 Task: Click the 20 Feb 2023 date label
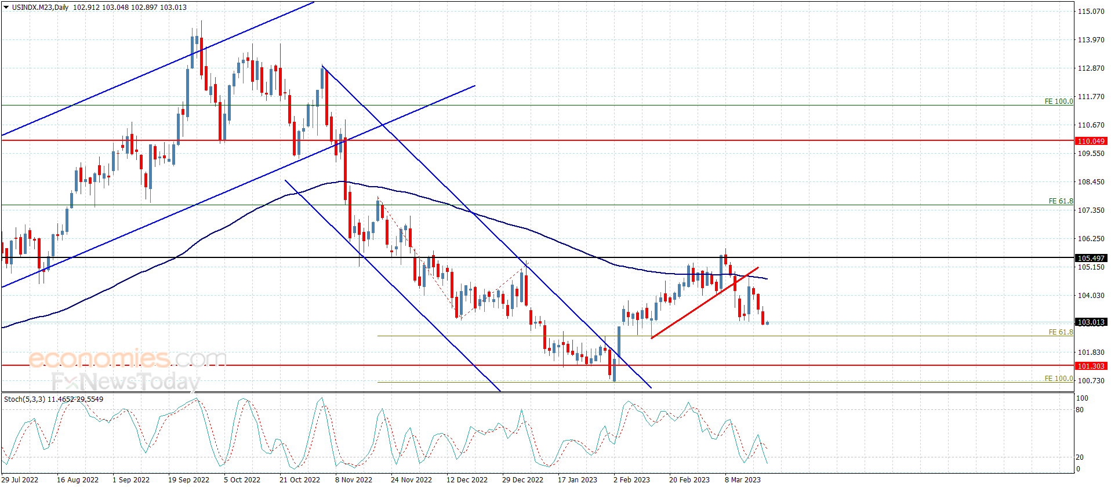(689, 479)
